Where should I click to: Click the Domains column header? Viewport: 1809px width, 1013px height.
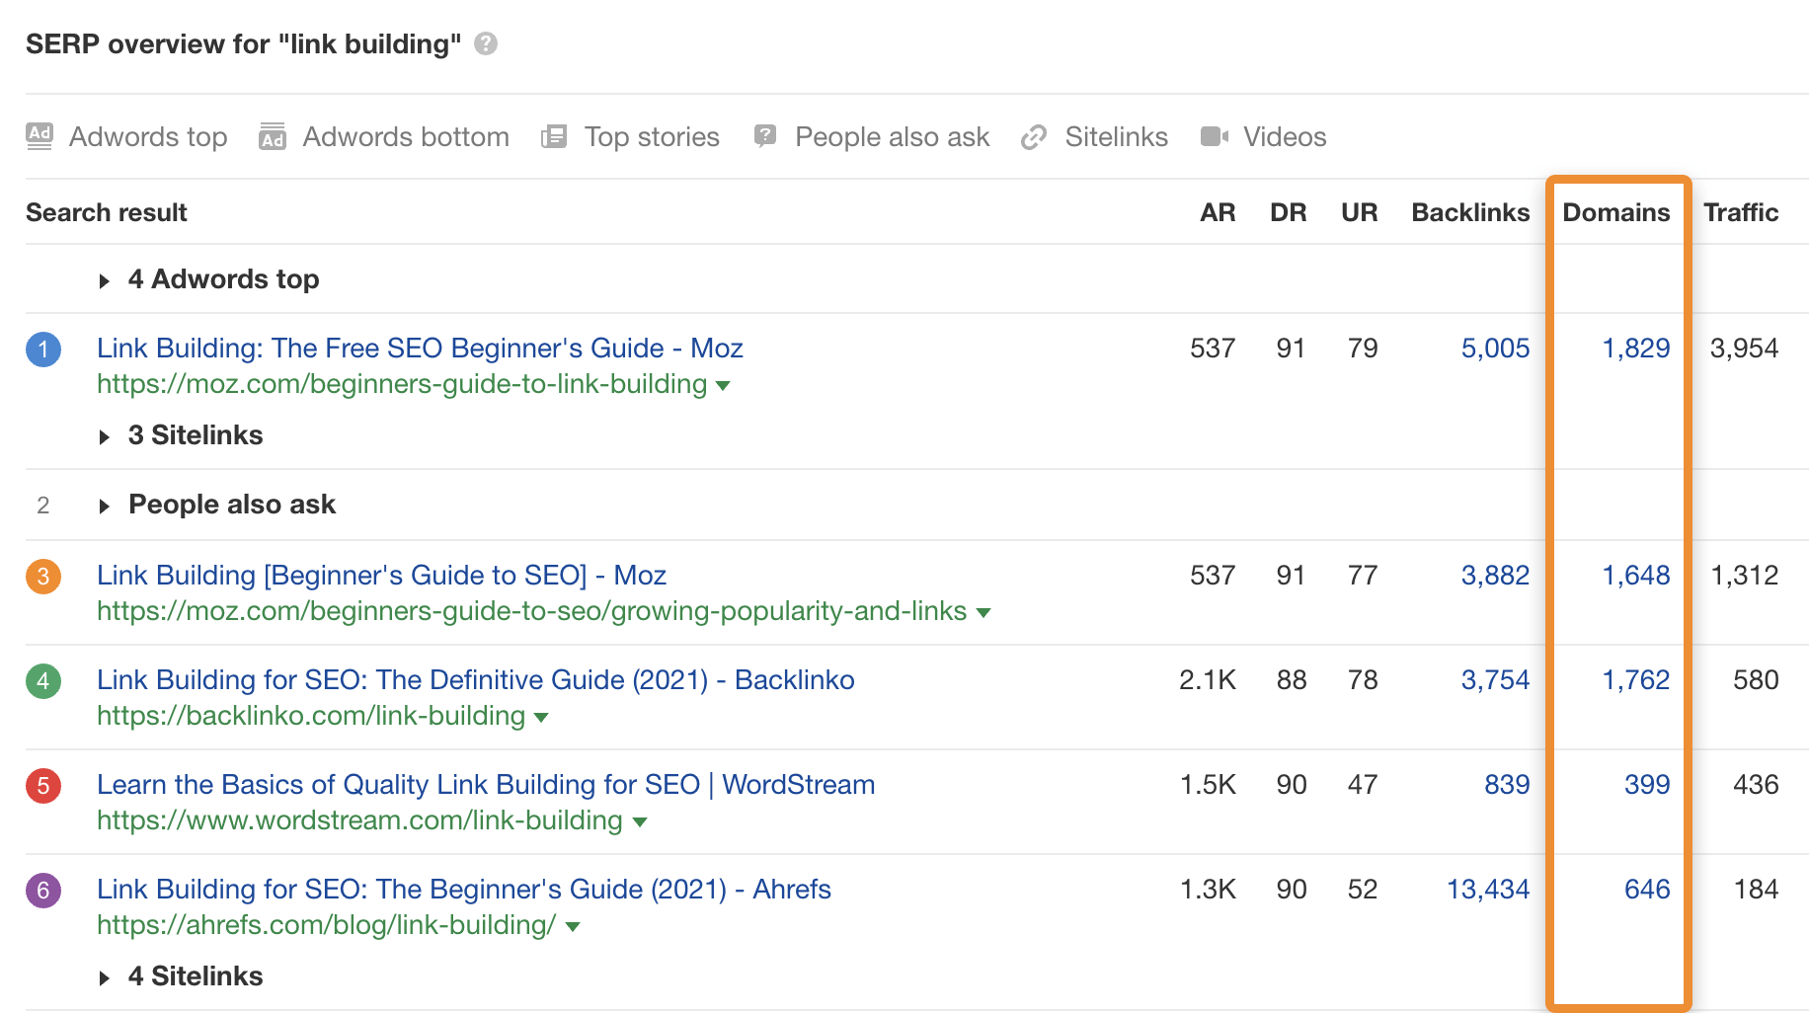tap(1615, 212)
